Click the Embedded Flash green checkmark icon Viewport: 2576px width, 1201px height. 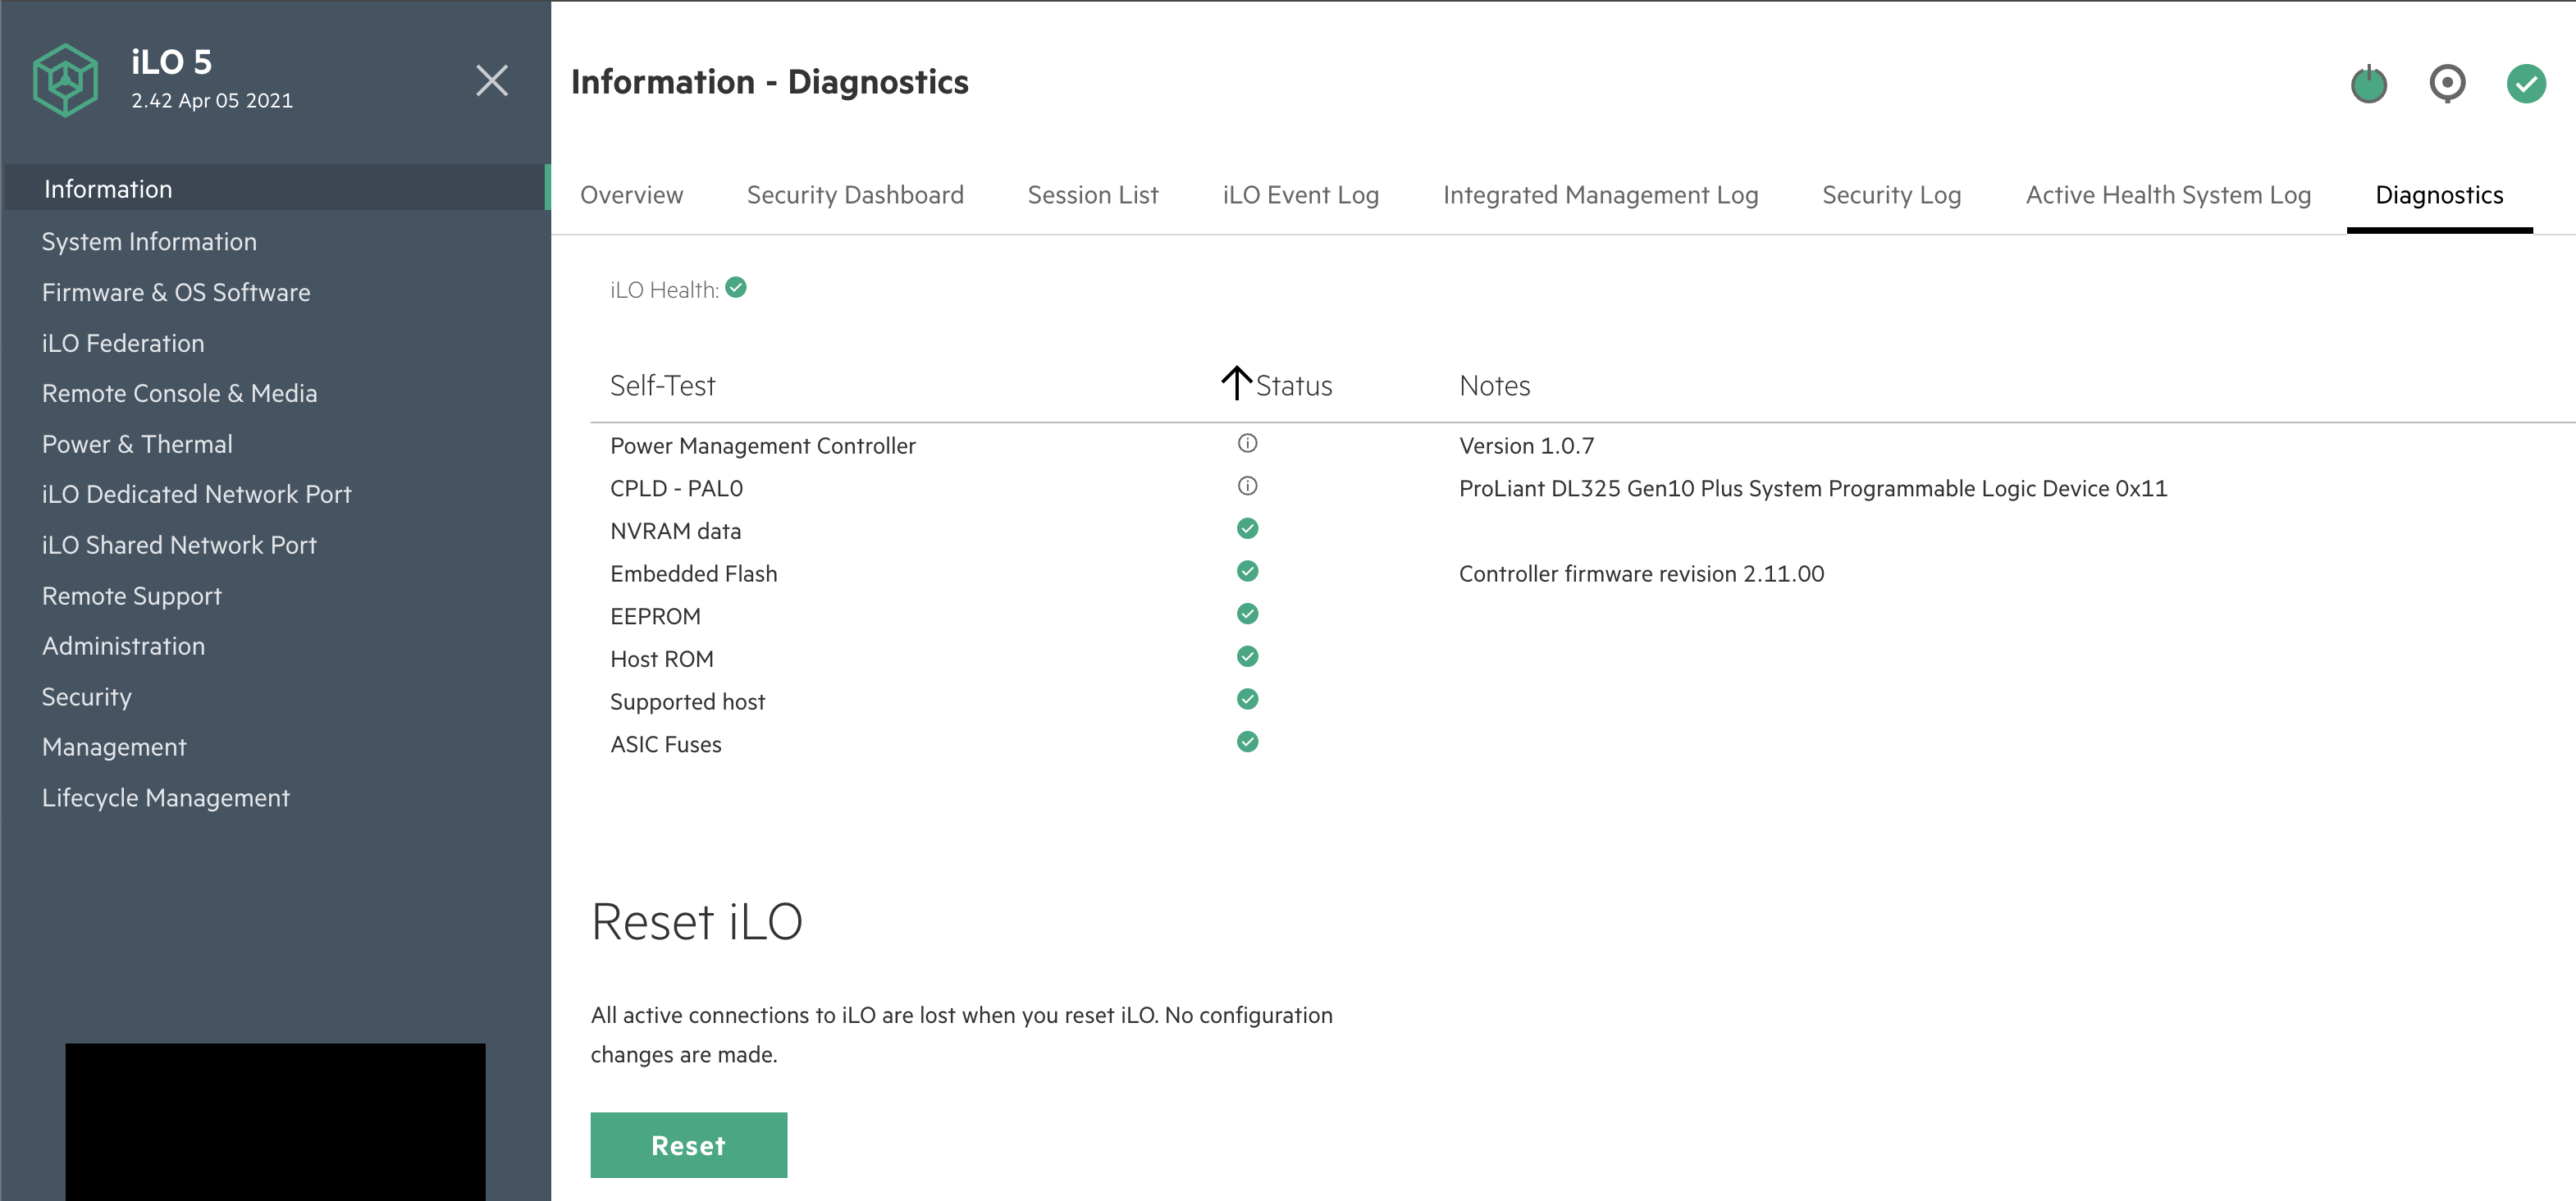pyautogui.click(x=1249, y=573)
